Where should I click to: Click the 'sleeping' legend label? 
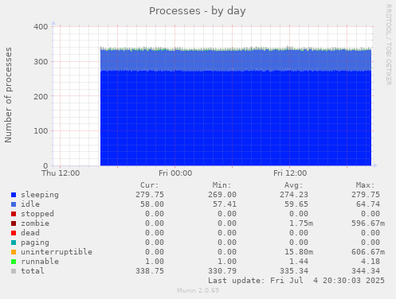40,195
